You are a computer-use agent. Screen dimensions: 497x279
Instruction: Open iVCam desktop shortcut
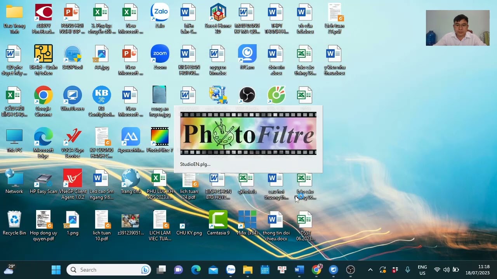coord(247,57)
